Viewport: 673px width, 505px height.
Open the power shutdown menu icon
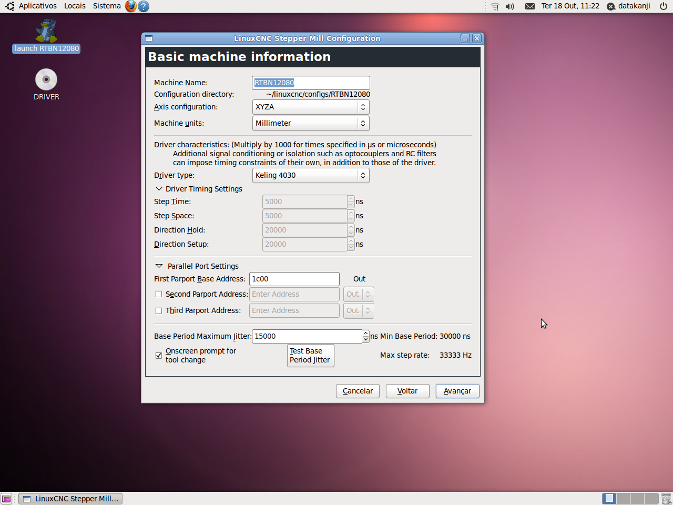tap(664, 6)
